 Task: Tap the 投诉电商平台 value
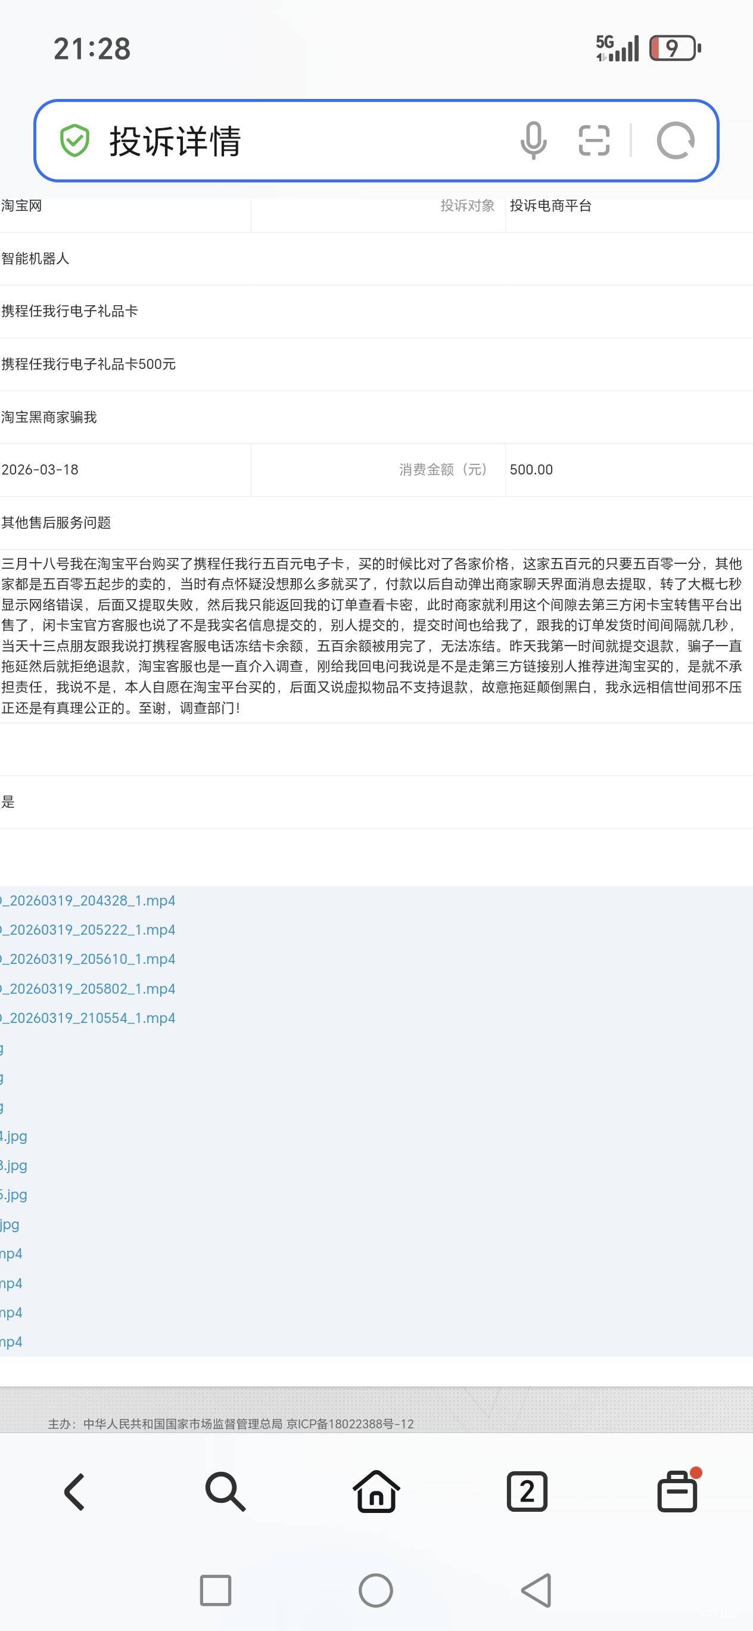[x=550, y=205]
